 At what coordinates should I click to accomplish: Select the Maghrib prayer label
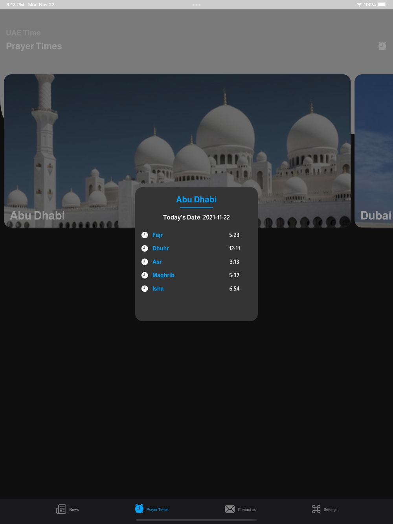click(163, 275)
